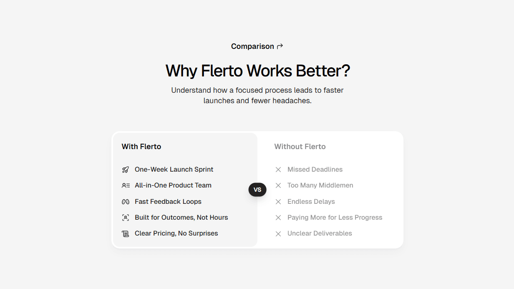Click the Why Flerto Works Better heading
The width and height of the screenshot is (514, 289).
pos(257,71)
